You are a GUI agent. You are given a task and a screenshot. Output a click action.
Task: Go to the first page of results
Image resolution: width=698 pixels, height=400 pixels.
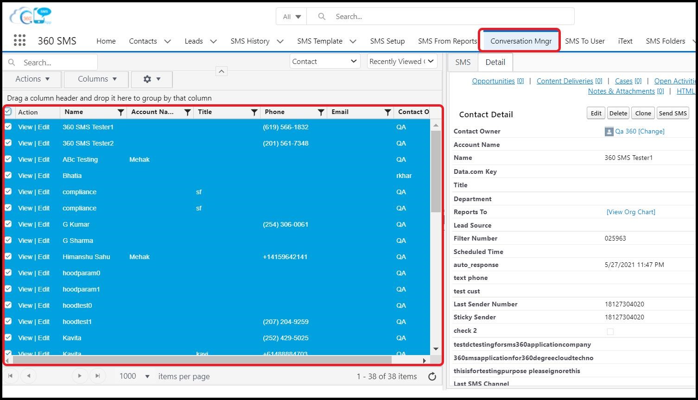[11, 375]
